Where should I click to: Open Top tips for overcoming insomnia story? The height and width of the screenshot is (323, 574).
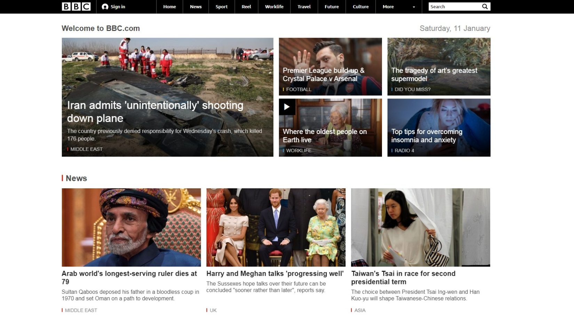(x=426, y=136)
